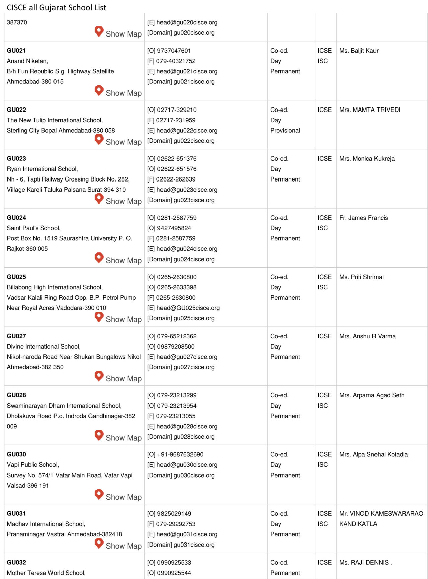Click map pin for New Tulip International School

[x=99, y=139]
